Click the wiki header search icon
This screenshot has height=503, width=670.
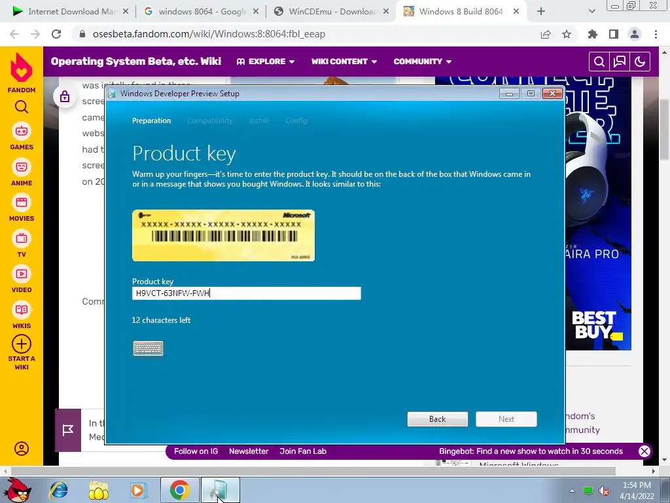coord(599,62)
